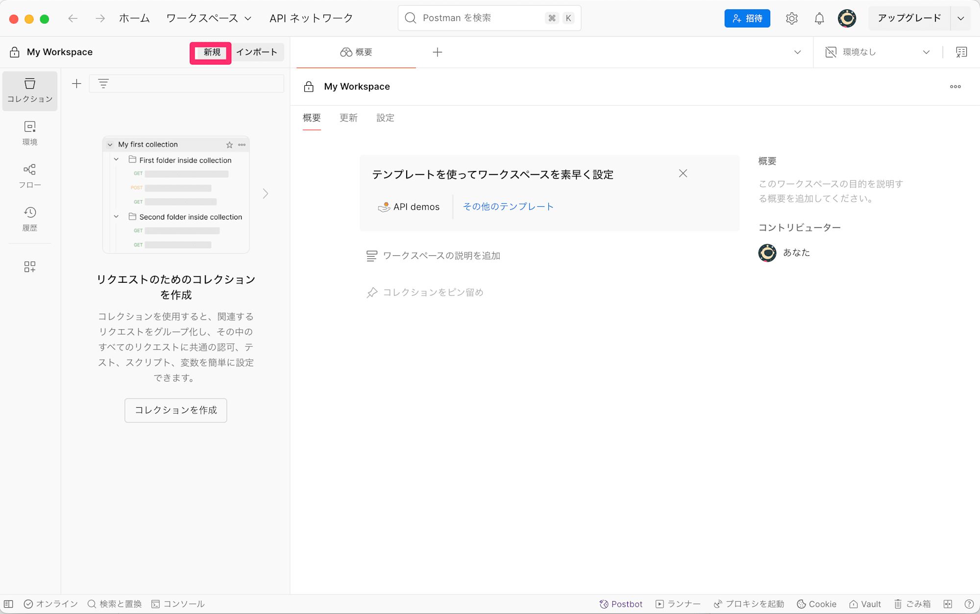
Task: Collapse First folder inside collection
Action: [x=116, y=160]
